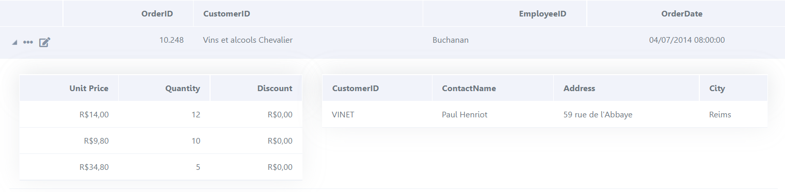Collapse the expanded order row triangle

click(x=14, y=42)
